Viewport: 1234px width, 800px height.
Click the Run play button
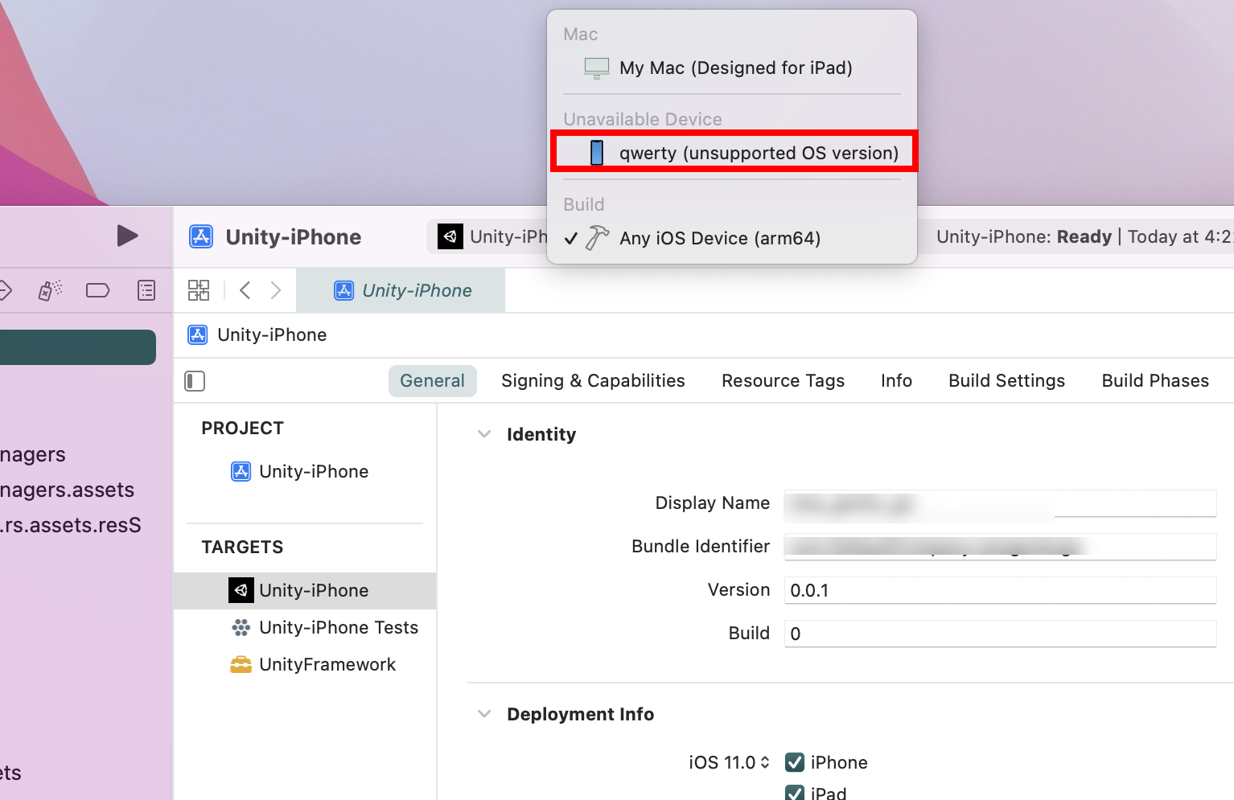(127, 236)
